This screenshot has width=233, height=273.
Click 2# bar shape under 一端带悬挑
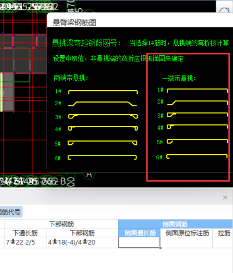coord(197,103)
